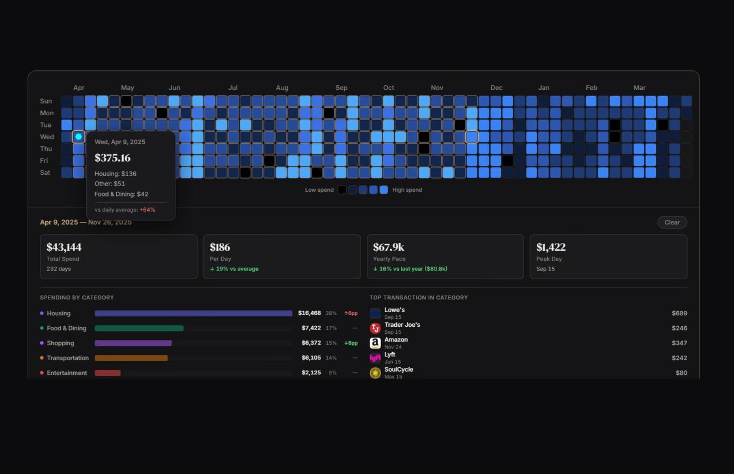Click the brightest High spend legend swatch

[x=384, y=190]
